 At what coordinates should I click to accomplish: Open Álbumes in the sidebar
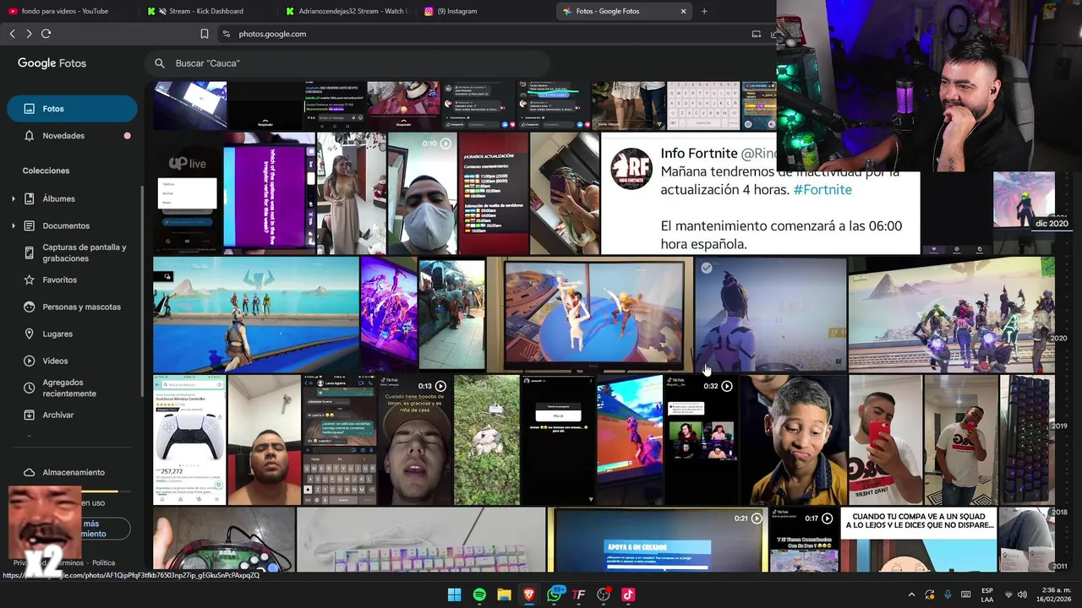59,198
